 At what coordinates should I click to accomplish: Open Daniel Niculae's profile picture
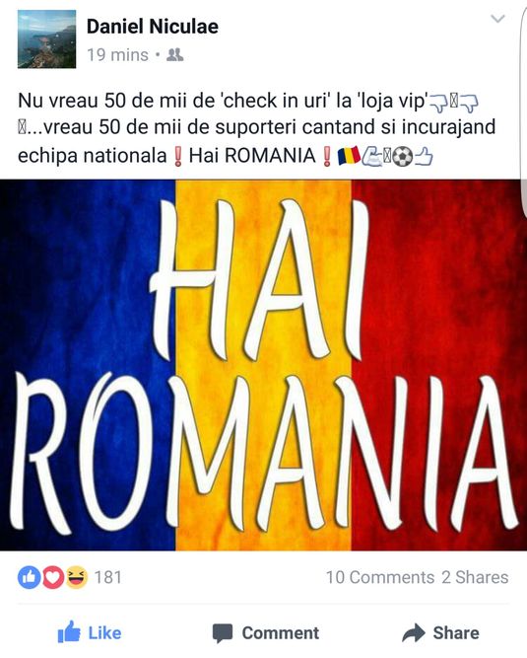point(46,38)
